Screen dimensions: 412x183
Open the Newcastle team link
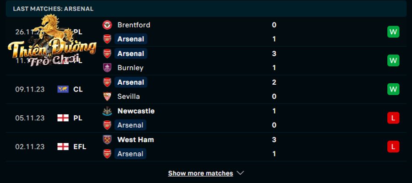click(x=136, y=111)
